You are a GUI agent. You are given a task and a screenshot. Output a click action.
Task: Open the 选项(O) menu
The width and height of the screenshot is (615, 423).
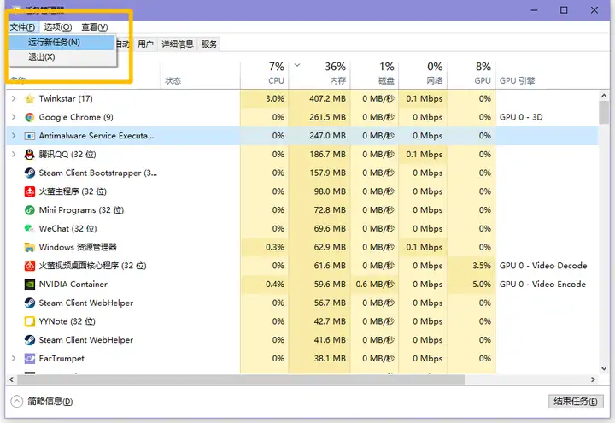click(x=58, y=27)
